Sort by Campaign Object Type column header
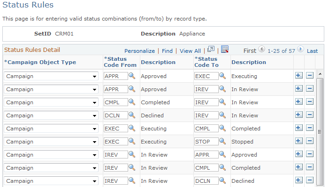 coord(40,62)
